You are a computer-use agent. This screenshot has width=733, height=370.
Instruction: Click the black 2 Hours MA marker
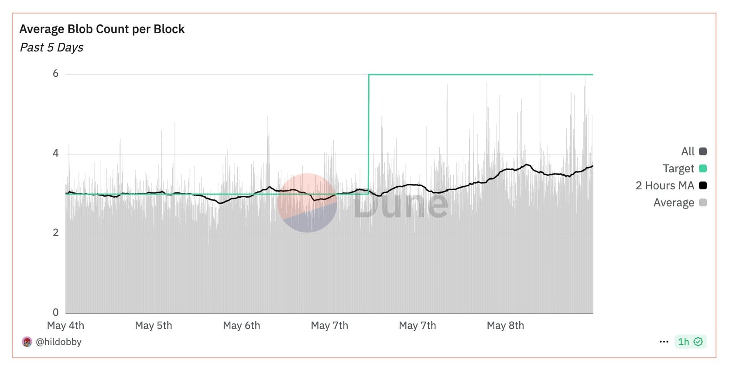702,185
